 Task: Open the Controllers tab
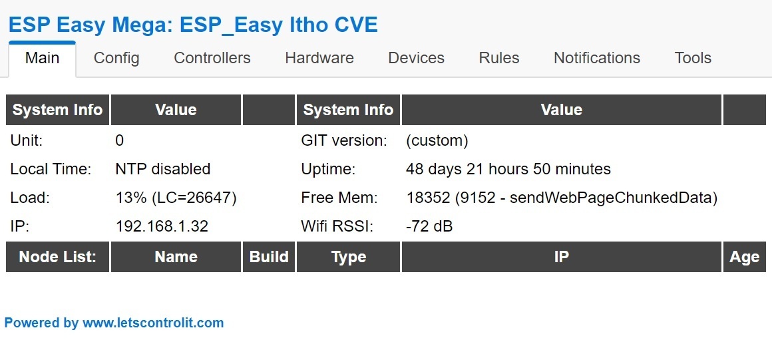coord(212,59)
